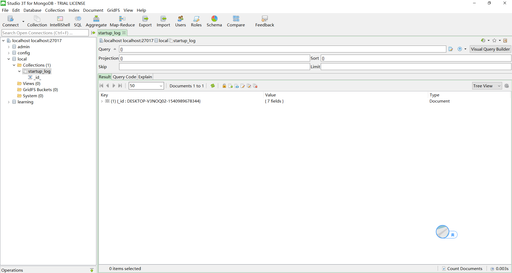The image size is (512, 273).
Task: Open the SQL query tool
Action: click(x=78, y=21)
